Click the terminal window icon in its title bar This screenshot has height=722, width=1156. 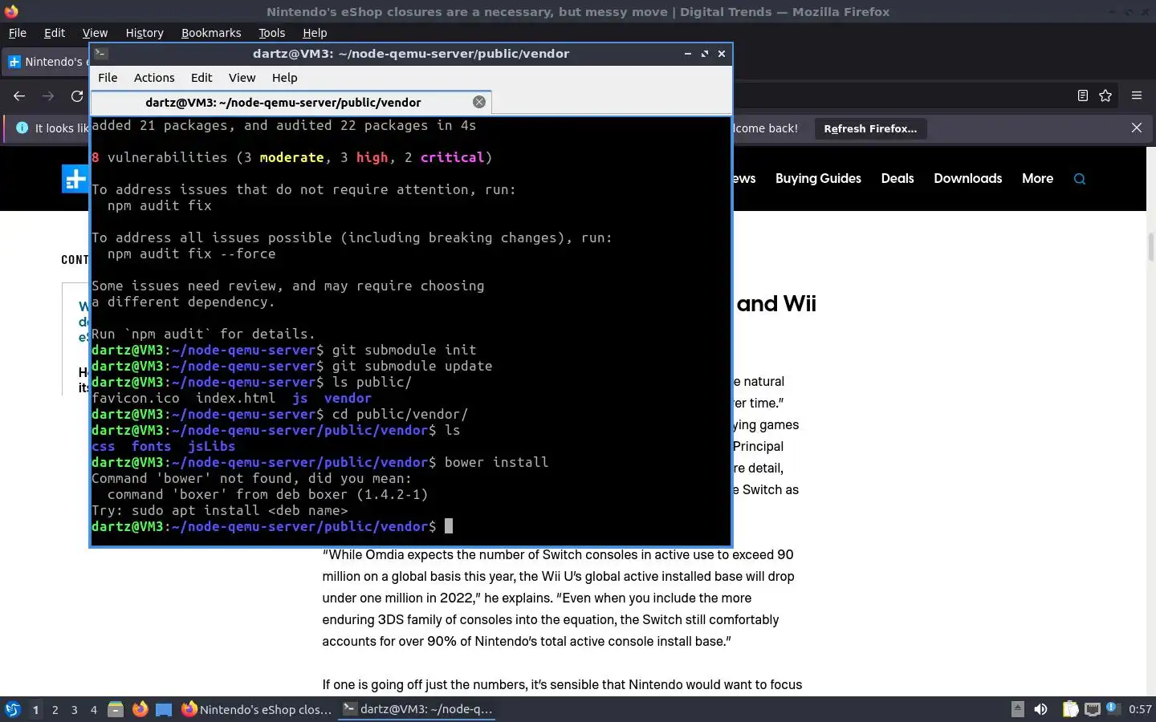(100, 54)
